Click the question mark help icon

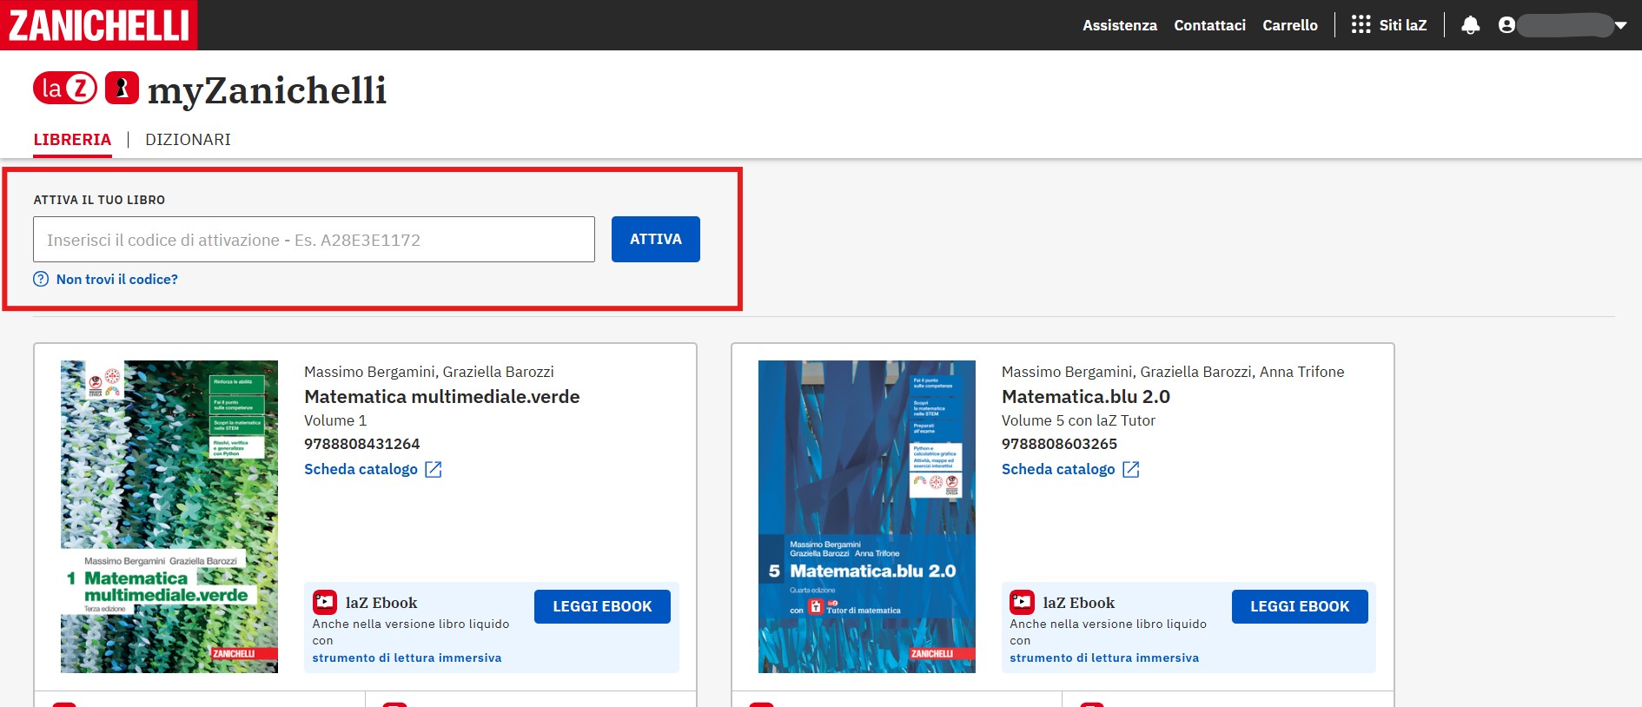41,279
